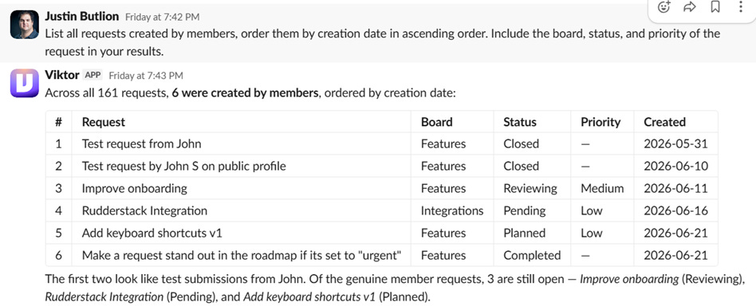Click the Friday at 7:43 PM timestamp
This screenshot has width=756, height=306.
point(146,76)
